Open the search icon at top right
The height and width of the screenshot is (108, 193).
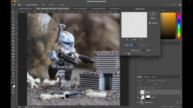click(x=170, y=5)
